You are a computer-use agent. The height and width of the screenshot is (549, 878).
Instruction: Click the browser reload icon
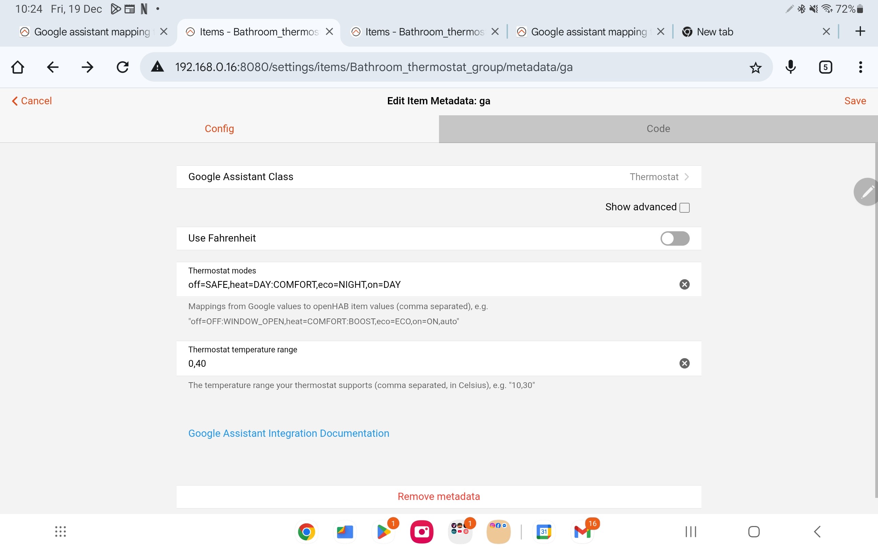(122, 67)
